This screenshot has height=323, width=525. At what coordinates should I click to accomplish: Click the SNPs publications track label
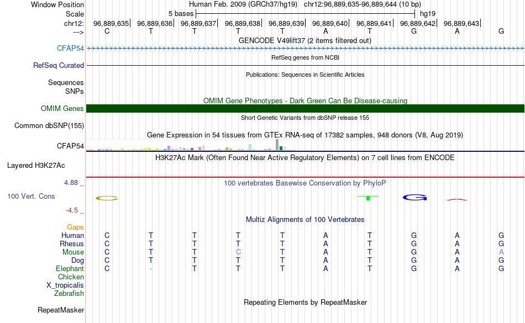75,91
